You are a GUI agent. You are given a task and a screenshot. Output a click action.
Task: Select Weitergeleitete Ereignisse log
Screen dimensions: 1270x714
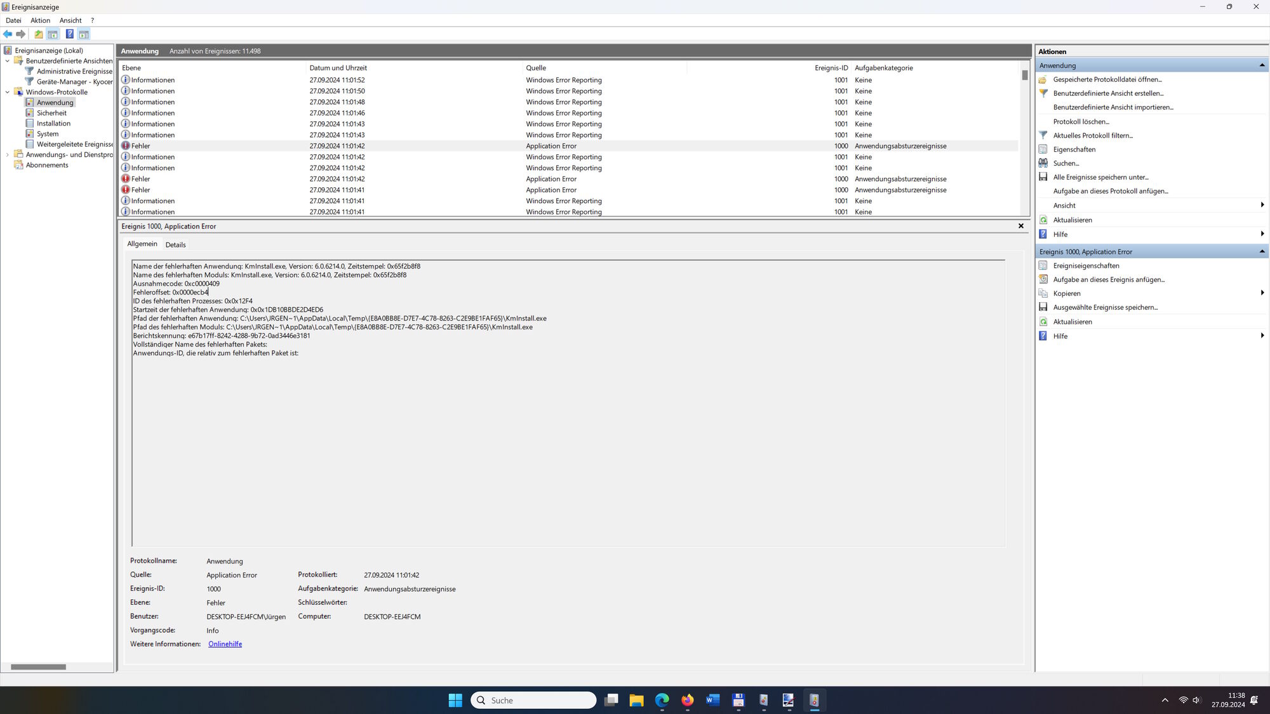(74, 144)
